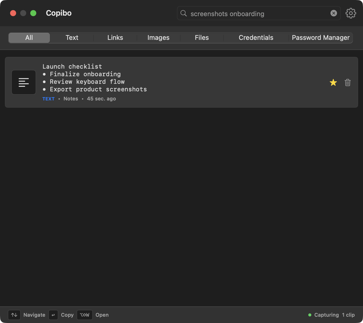Open settings via the gear icon
The height and width of the screenshot is (323, 363).
click(351, 13)
